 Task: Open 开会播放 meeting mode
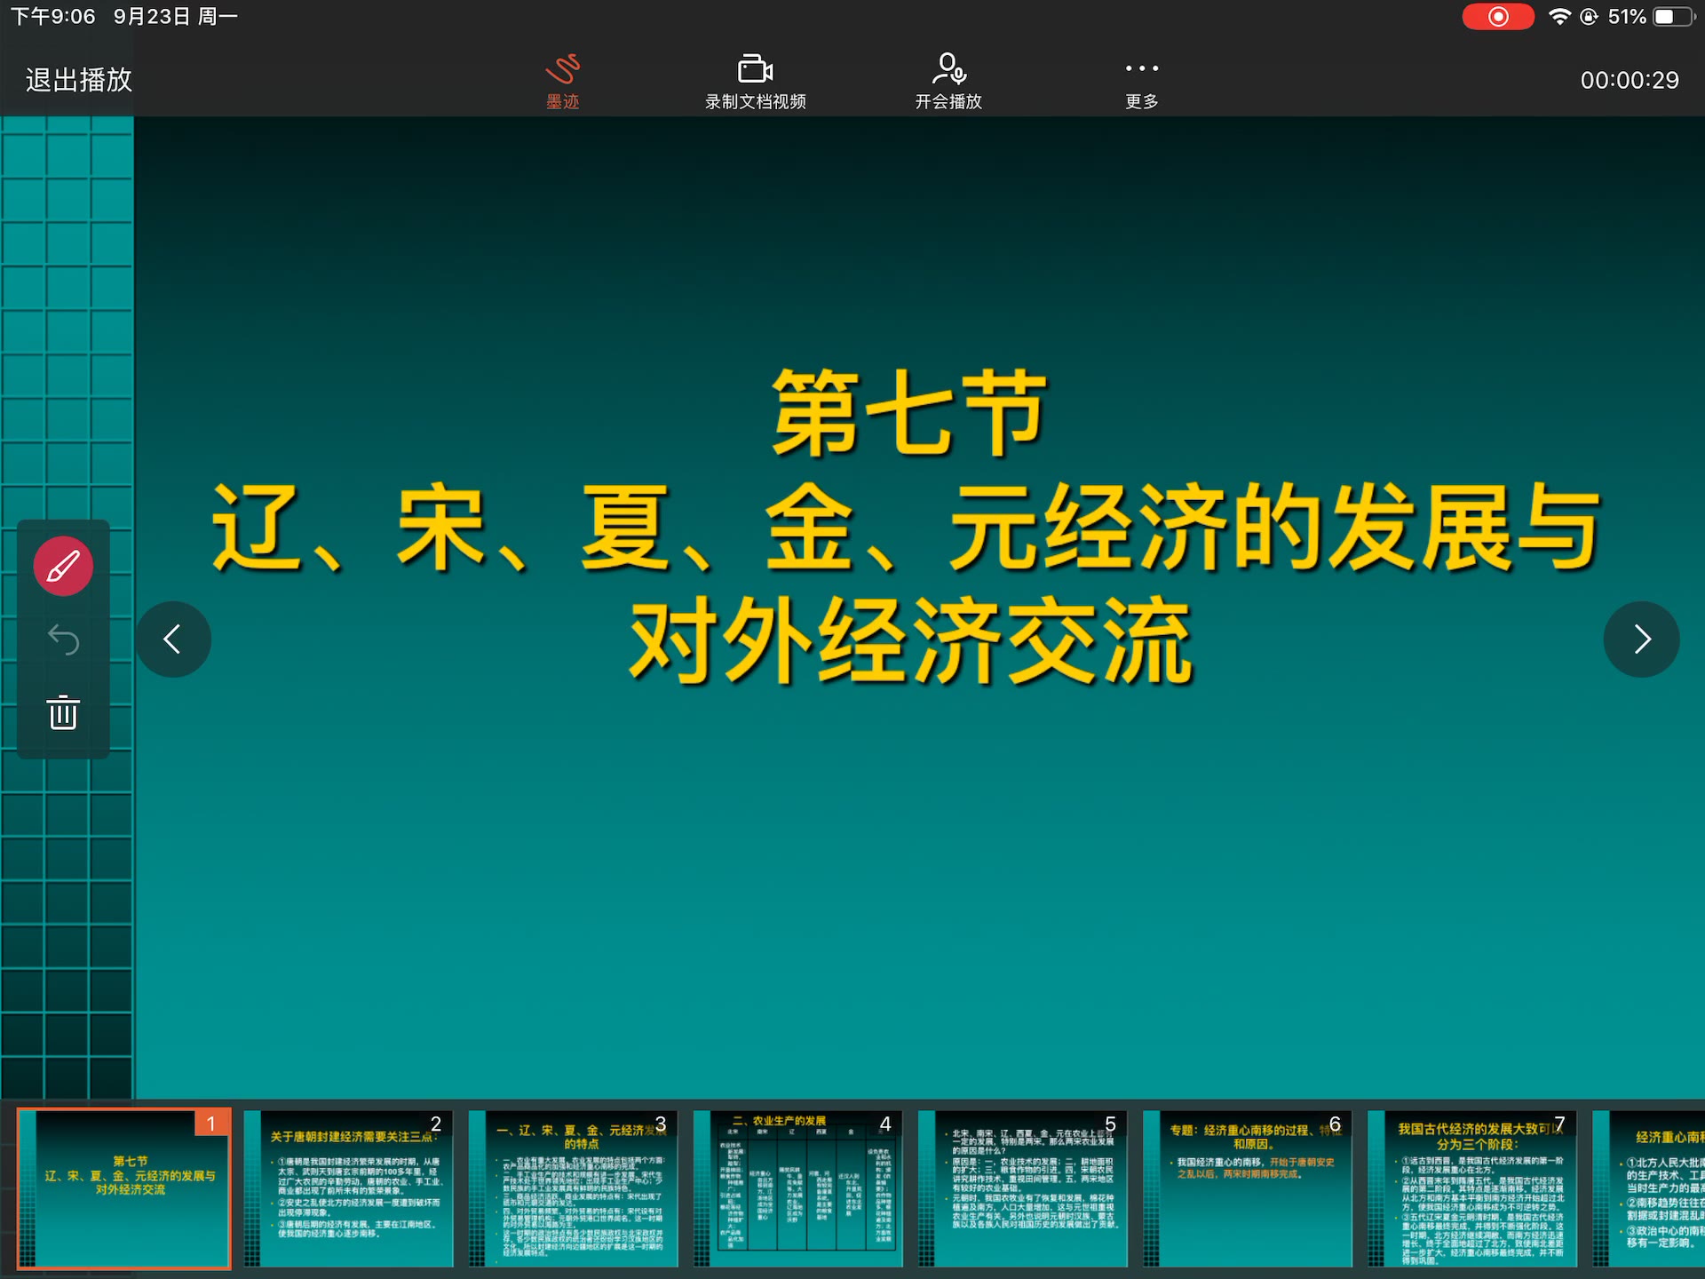click(948, 82)
